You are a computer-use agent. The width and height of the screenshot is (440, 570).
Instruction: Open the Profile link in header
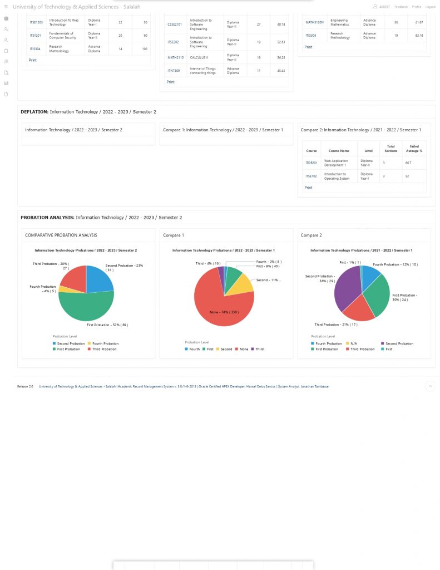coord(417,7)
